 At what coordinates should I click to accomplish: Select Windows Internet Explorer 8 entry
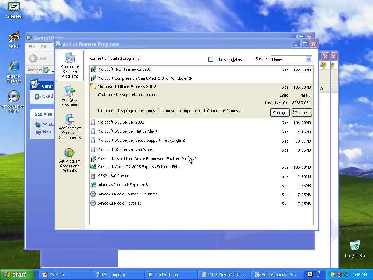[201, 185]
